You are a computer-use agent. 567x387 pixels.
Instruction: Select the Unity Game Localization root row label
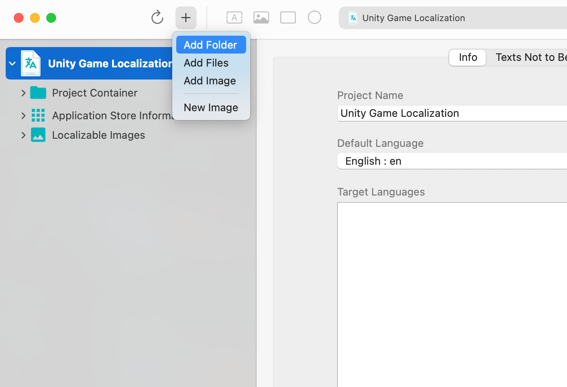click(x=110, y=63)
